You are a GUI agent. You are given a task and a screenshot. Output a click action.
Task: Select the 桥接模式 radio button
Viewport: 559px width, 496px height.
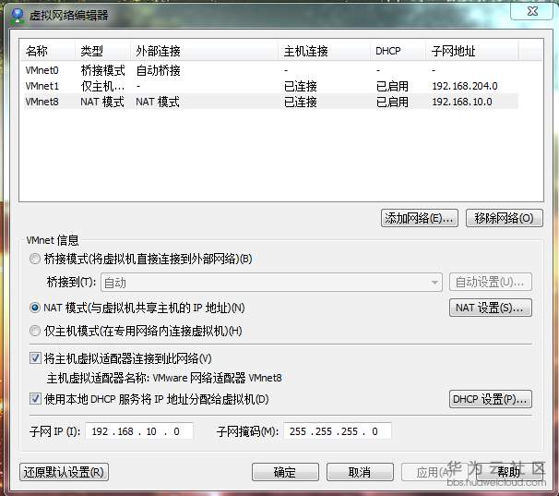pos(35,259)
